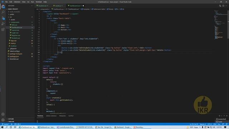Collapse BASIC PROJECT root folder
229x129 pixels.
[20, 9]
